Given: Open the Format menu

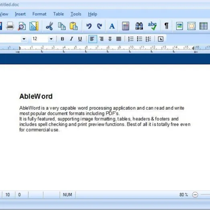Looking at the screenshot, I should point(39,14).
